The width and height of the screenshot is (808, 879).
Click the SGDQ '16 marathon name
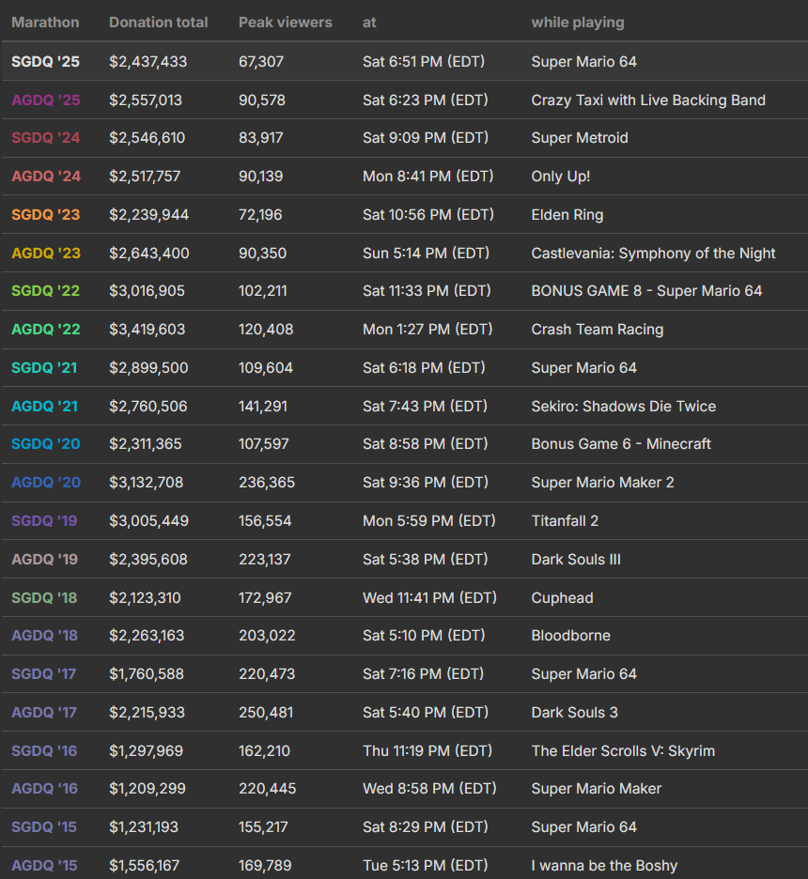point(44,750)
